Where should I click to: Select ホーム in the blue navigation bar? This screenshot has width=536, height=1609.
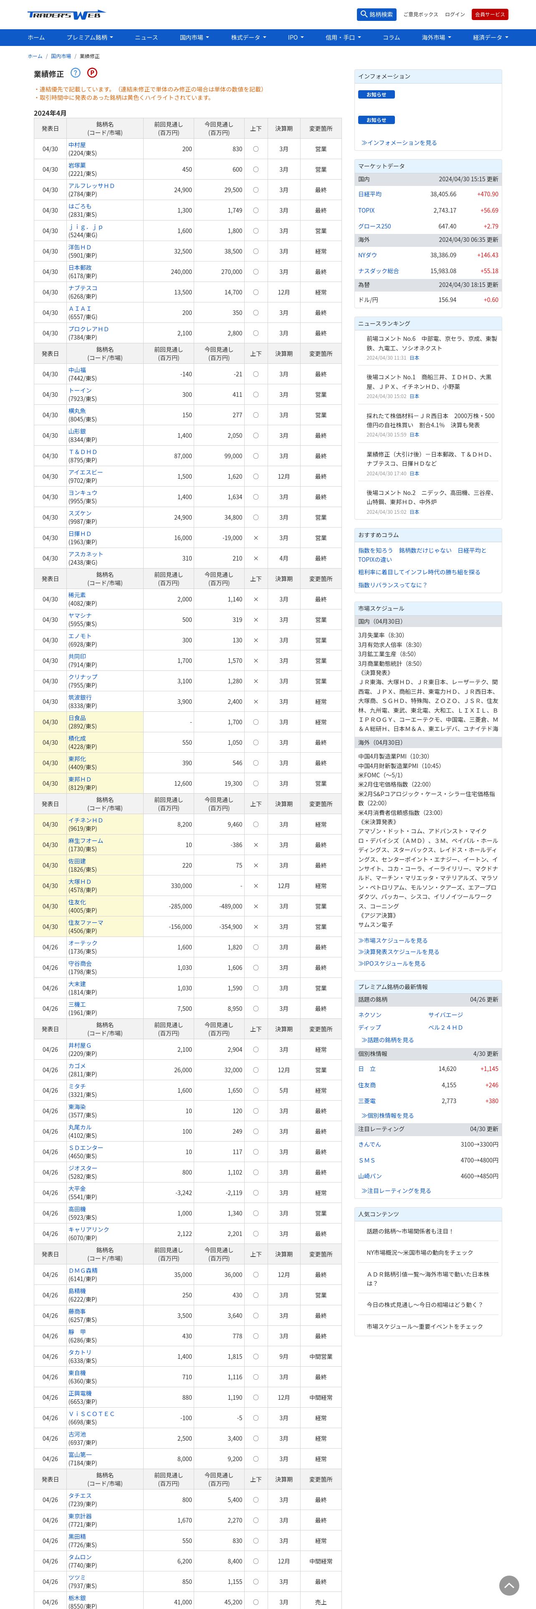coord(36,38)
